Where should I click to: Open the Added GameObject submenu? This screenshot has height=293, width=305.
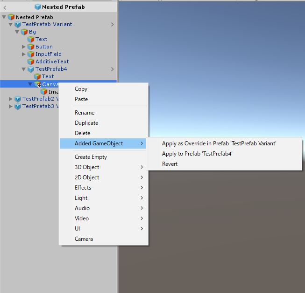point(103,143)
